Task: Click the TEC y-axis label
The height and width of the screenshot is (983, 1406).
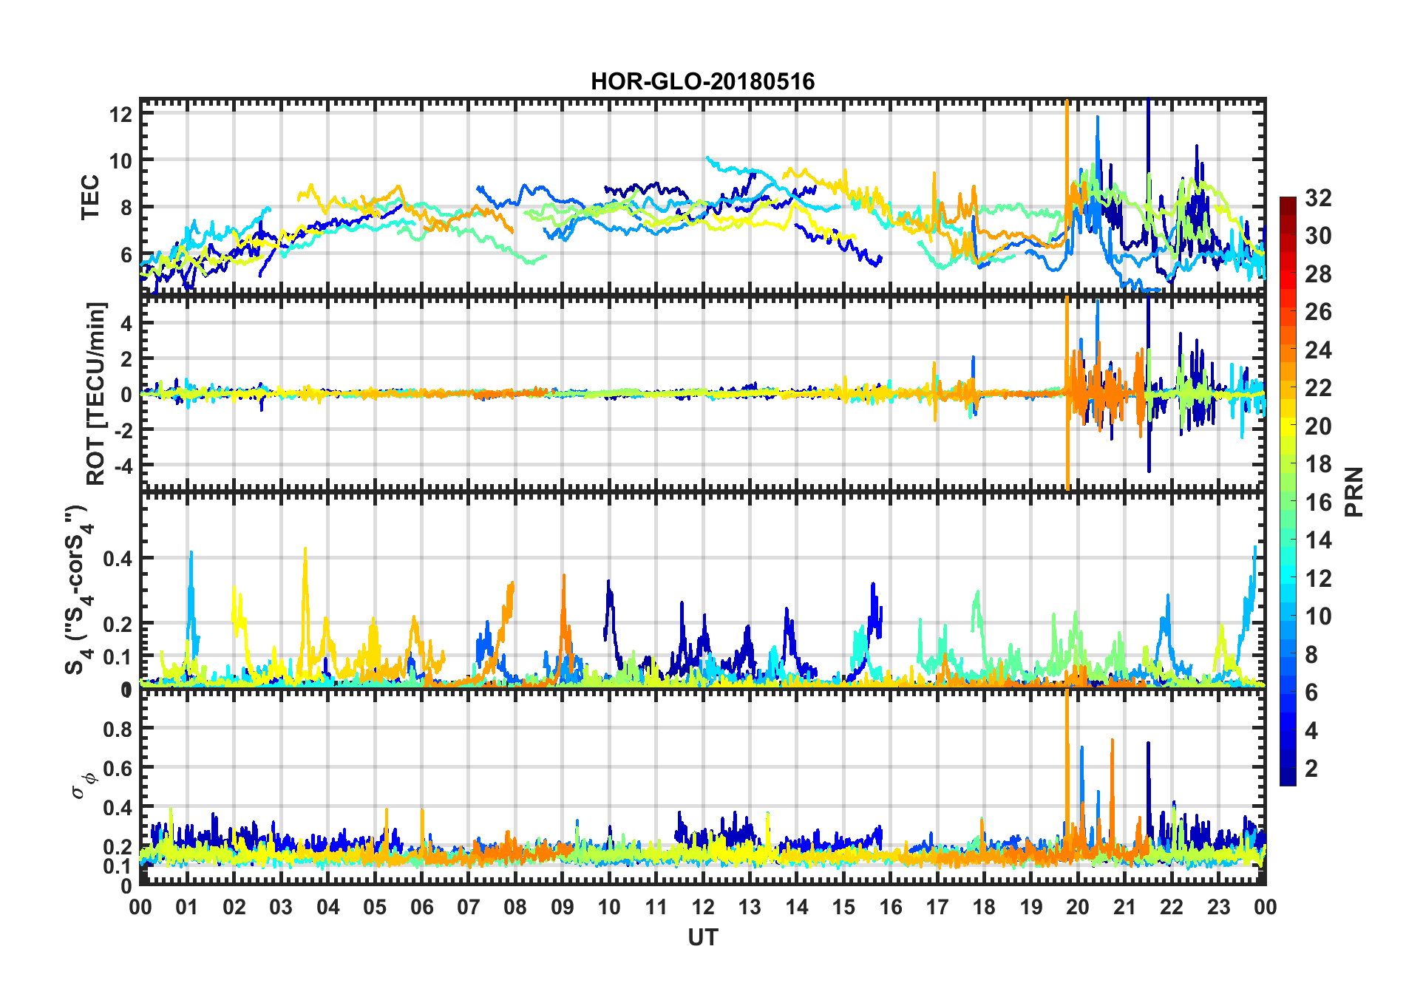Action: coord(90,197)
